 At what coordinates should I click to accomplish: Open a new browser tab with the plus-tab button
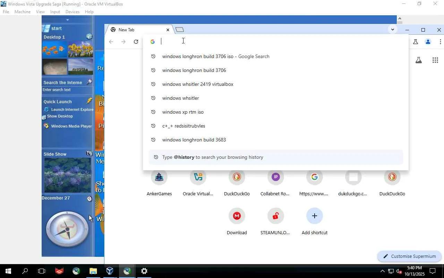[180, 30]
